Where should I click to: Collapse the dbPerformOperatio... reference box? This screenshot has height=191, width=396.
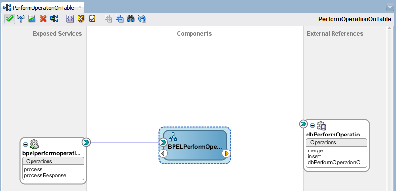pyautogui.click(x=313, y=125)
